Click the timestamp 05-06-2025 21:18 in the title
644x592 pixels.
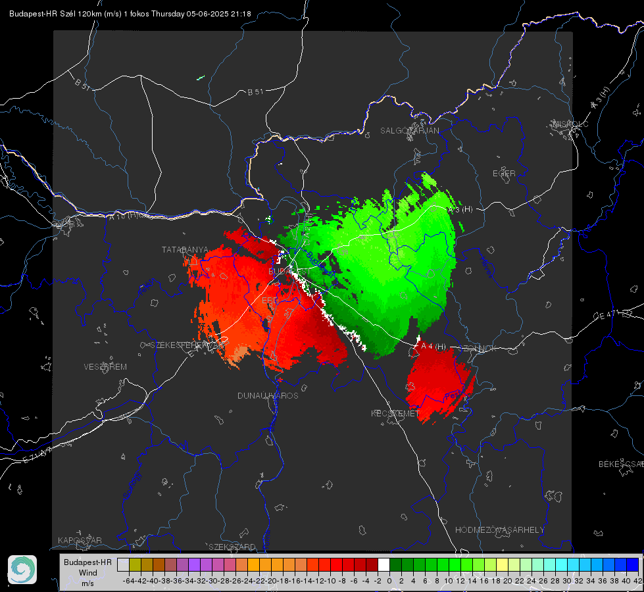click(x=218, y=14)
